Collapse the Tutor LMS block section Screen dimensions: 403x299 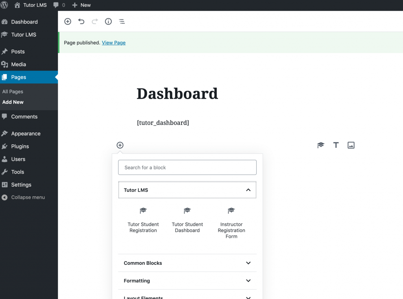[248, 190]
